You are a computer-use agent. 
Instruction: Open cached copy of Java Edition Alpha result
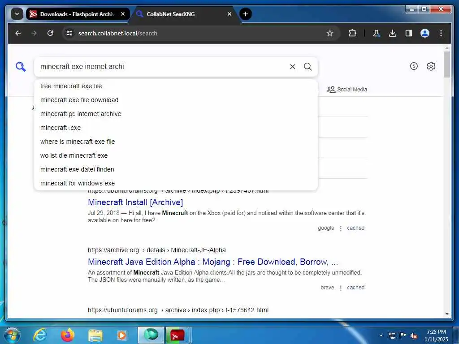(x=355, y=288)
